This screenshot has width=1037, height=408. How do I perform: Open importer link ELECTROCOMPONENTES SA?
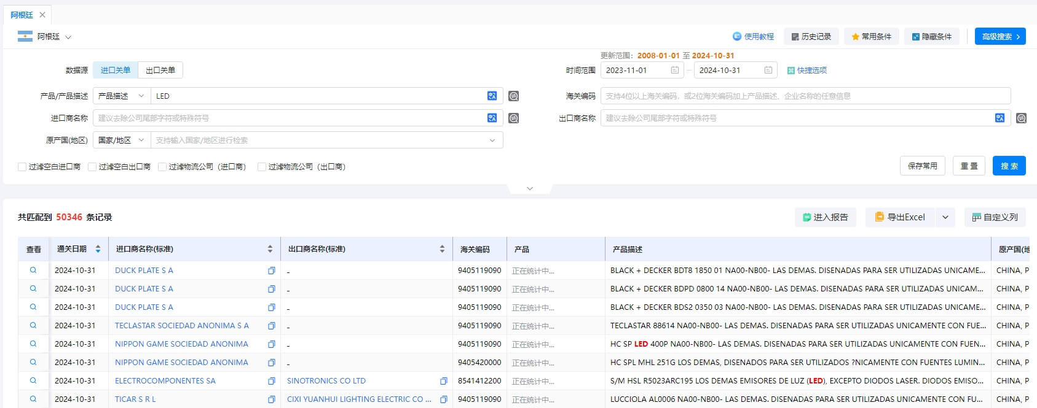165,381
